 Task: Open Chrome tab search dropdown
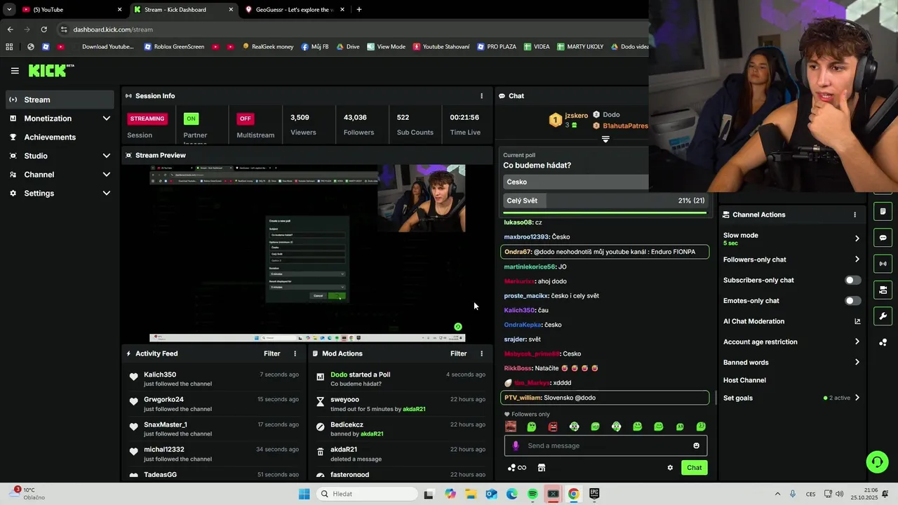tap(9, 10)
